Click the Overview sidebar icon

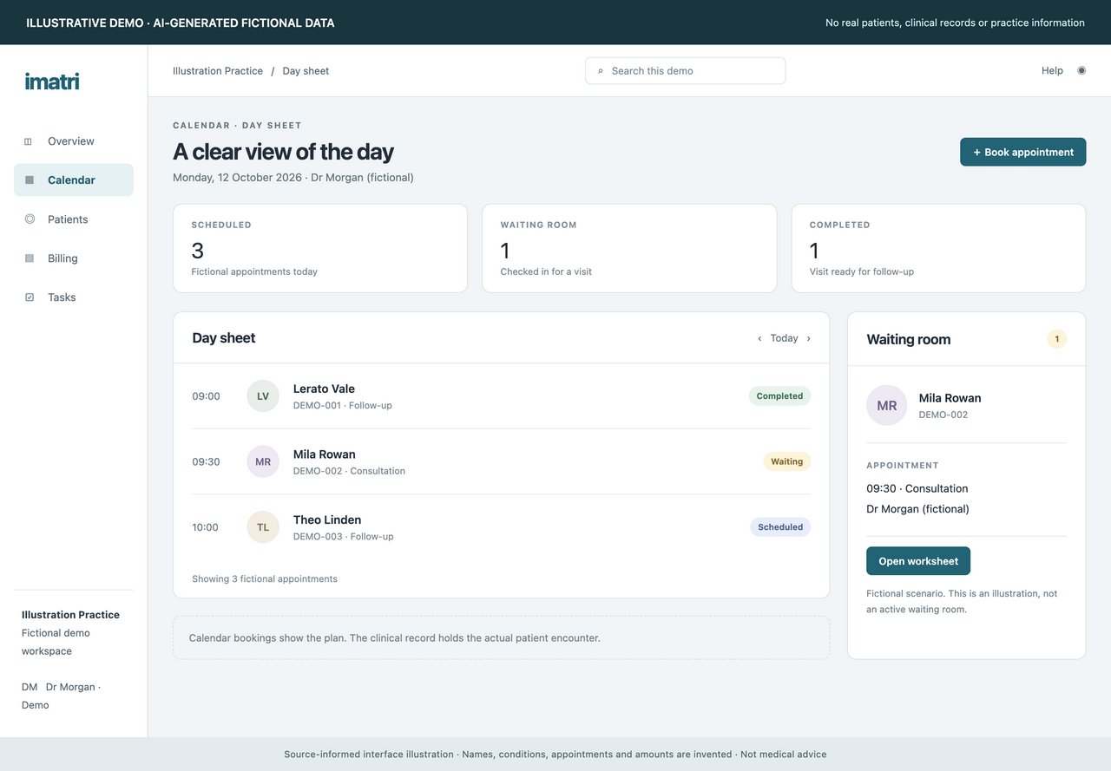(x=29, y=141)
